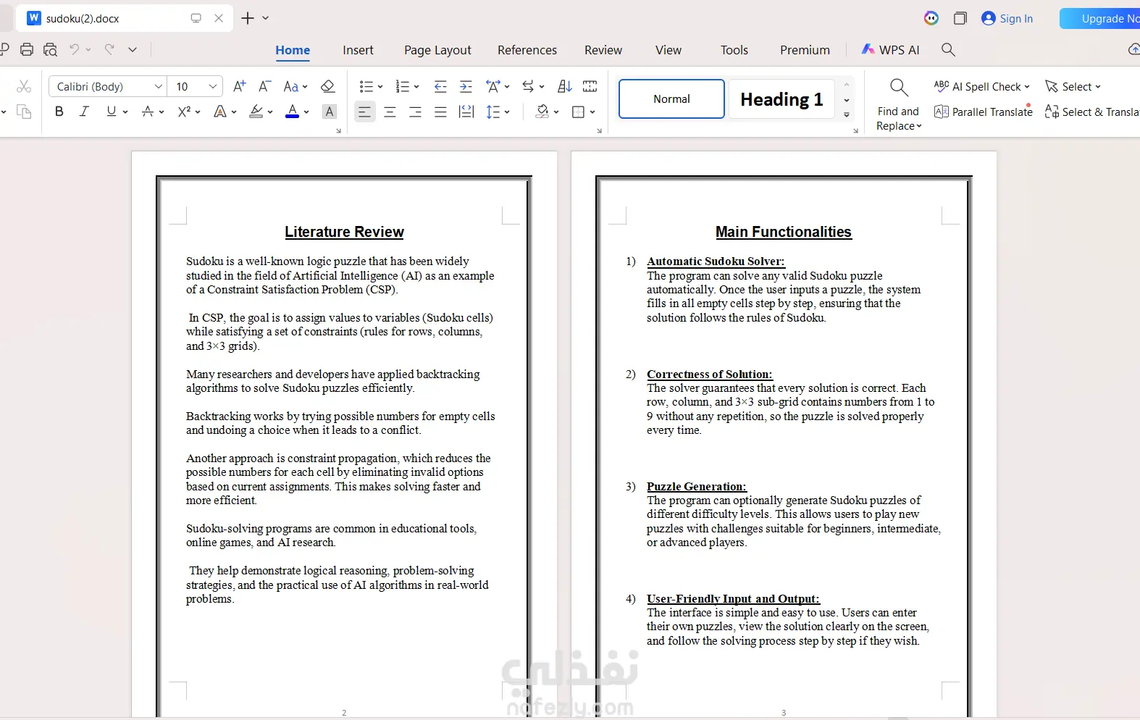Apply the text highlight color
The width and height of the screenshot is (1140, 720).
point(256,112)
